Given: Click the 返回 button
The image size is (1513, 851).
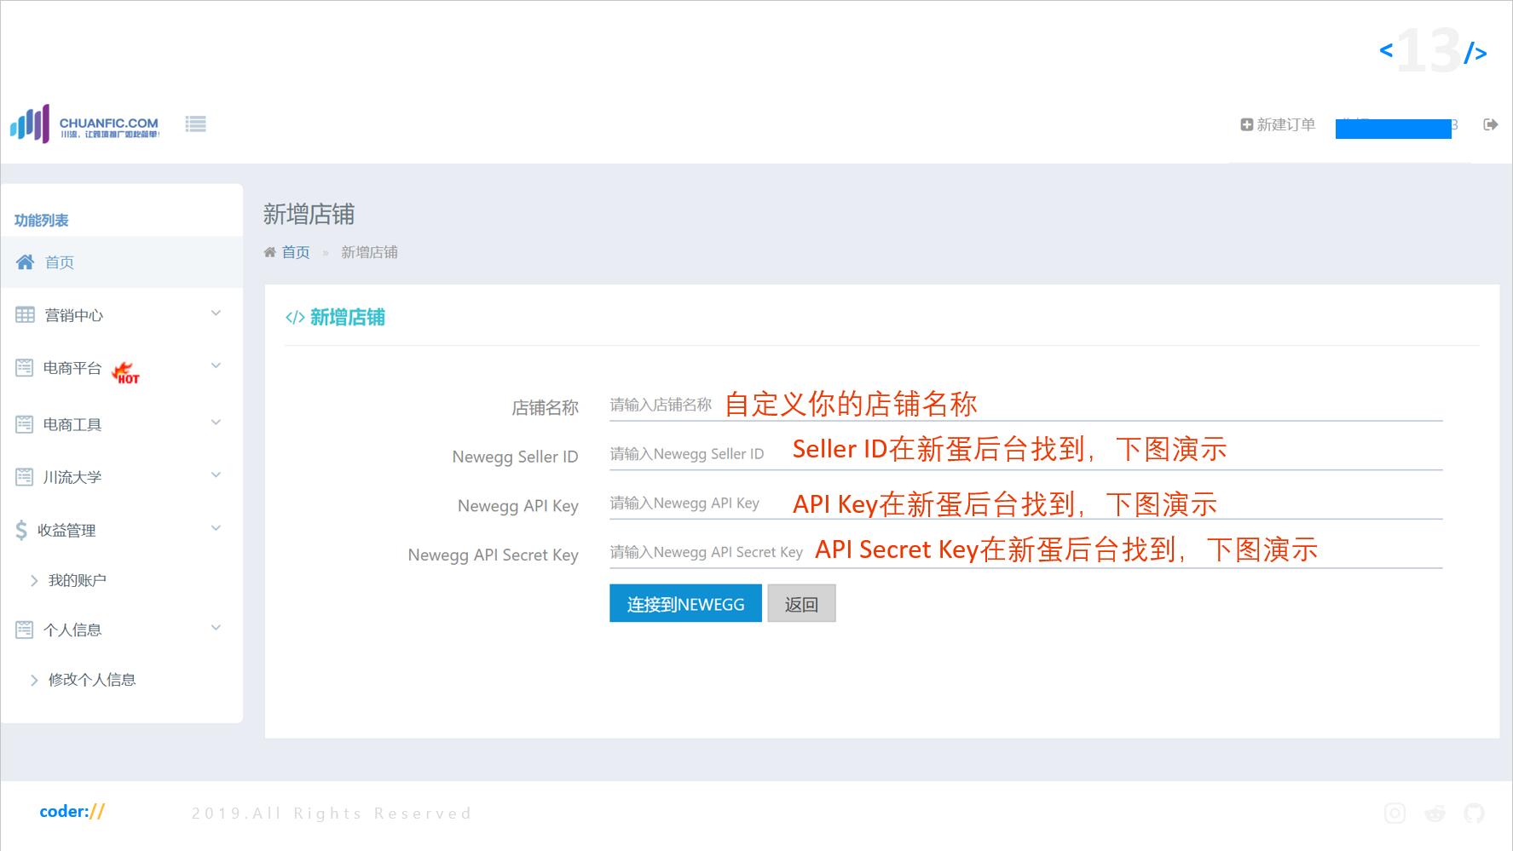Looking at the screenshot, I should [801, 603].
